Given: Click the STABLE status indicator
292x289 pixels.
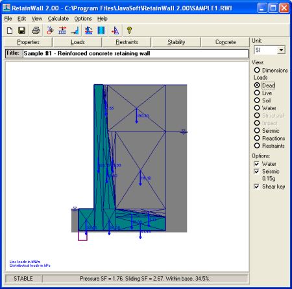Looking at the screenshot, I should [23, 279].
